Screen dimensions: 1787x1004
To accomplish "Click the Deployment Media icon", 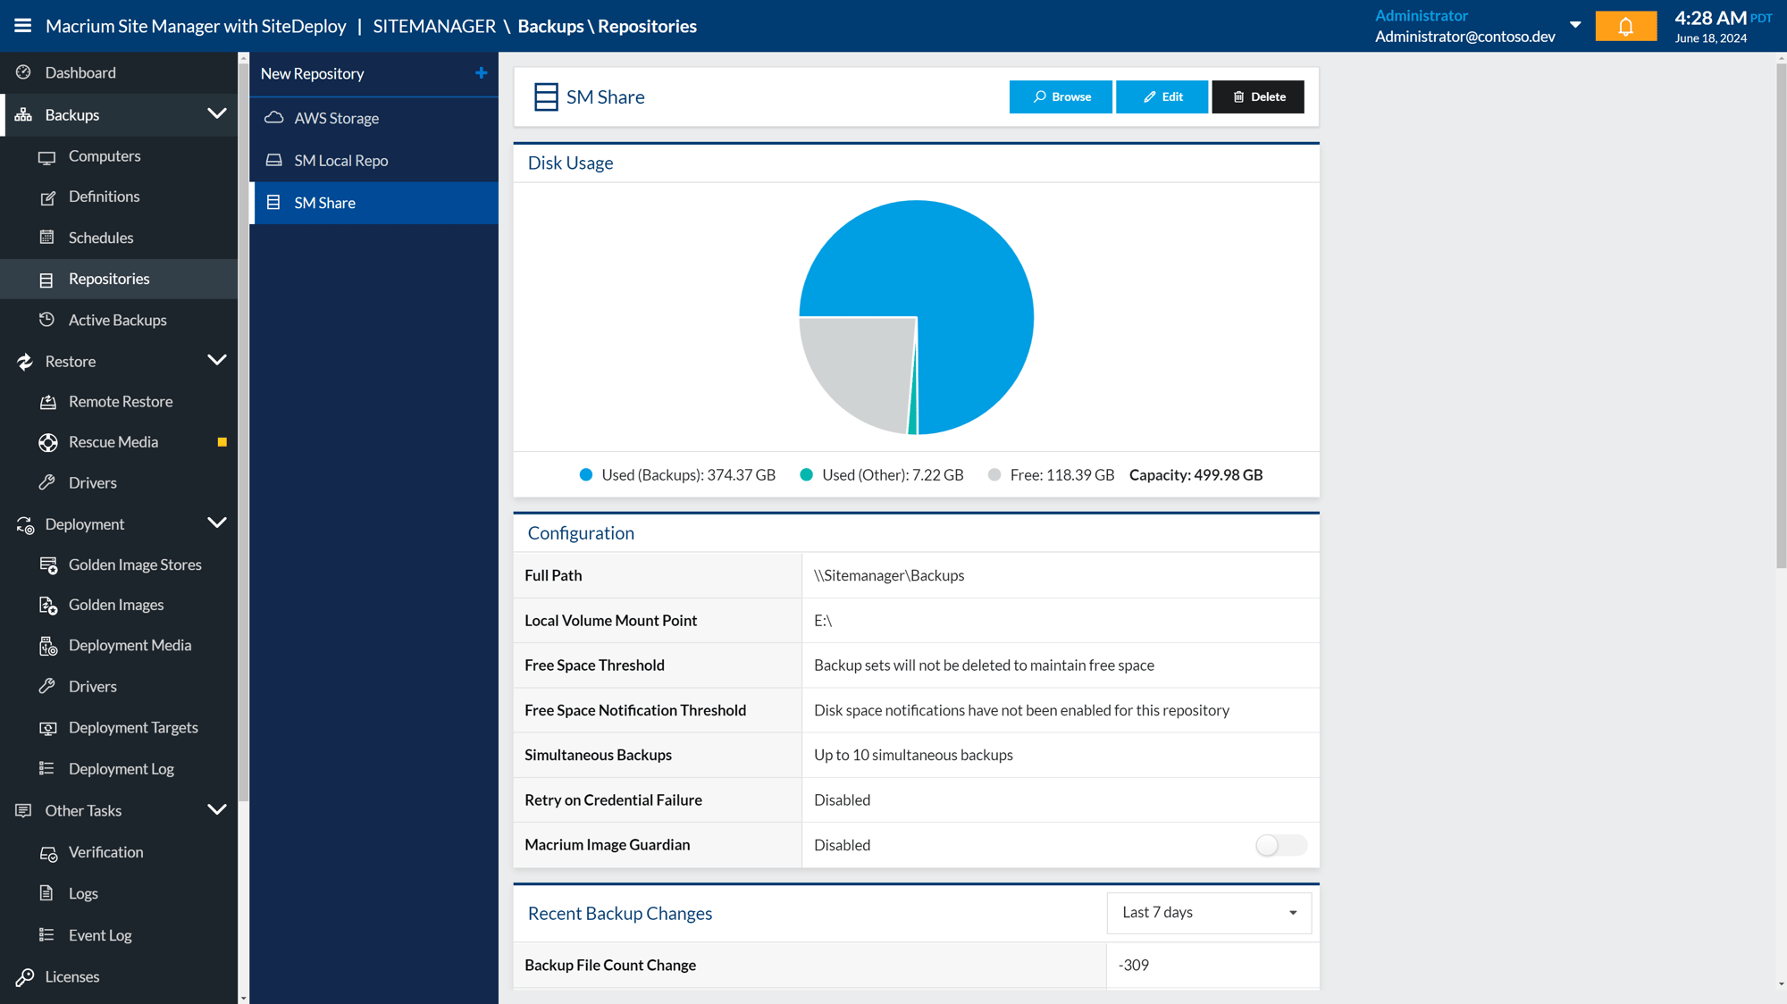I will [x=48, y=646].
